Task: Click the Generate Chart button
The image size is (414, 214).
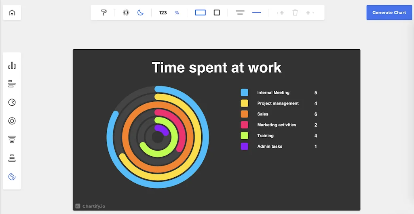Action: click(x=389, y=13)
